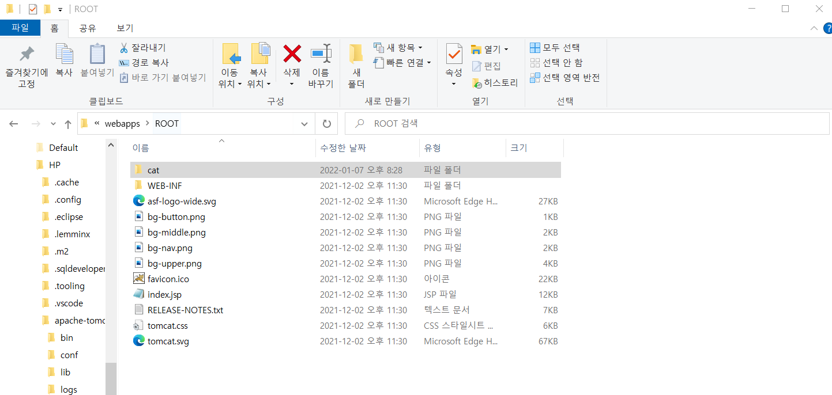Open the Open (열기) dropdown
This screenshot has width=832, height=395.
click(490, 50)
